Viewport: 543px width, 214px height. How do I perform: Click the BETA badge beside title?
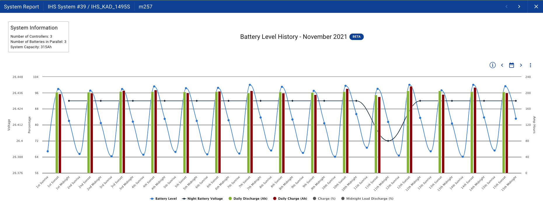click(x=356, y=37)
